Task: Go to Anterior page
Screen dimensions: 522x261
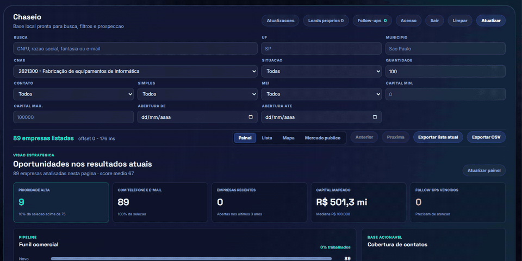Action: point(364,137)
